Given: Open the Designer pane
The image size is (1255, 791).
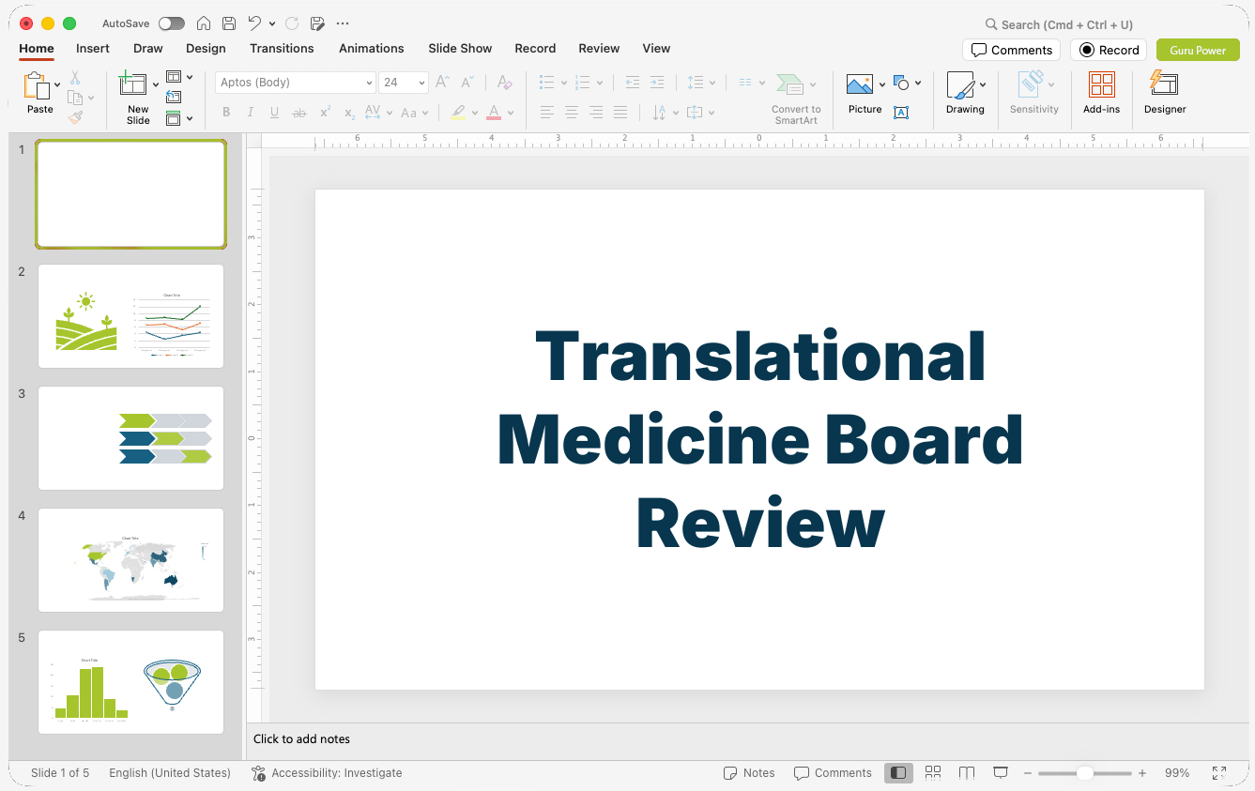Looking at the screenshot, I should [1165, 93].
